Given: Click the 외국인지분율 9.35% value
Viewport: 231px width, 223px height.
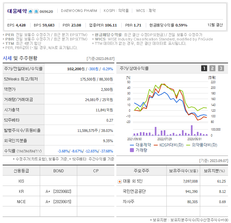Looking at the screenshot, I should tap(108, 141).
